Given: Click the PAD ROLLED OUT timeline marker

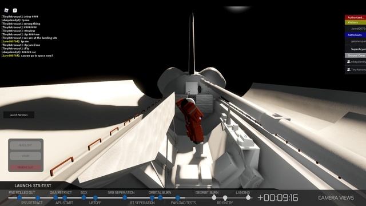Looking at the screenshot, I should click(x=19, y=197).
